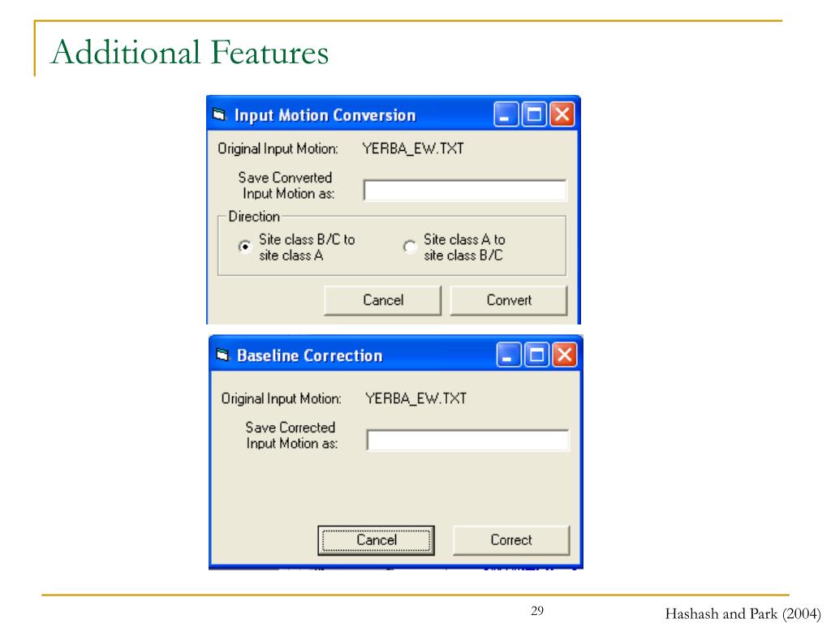Click the 'Additional Features' slide title
This screenshot has width=831, height=623.
click(190, 52)
